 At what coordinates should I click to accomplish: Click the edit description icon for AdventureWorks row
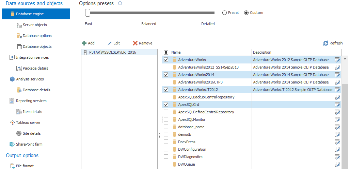coord(337,60)
